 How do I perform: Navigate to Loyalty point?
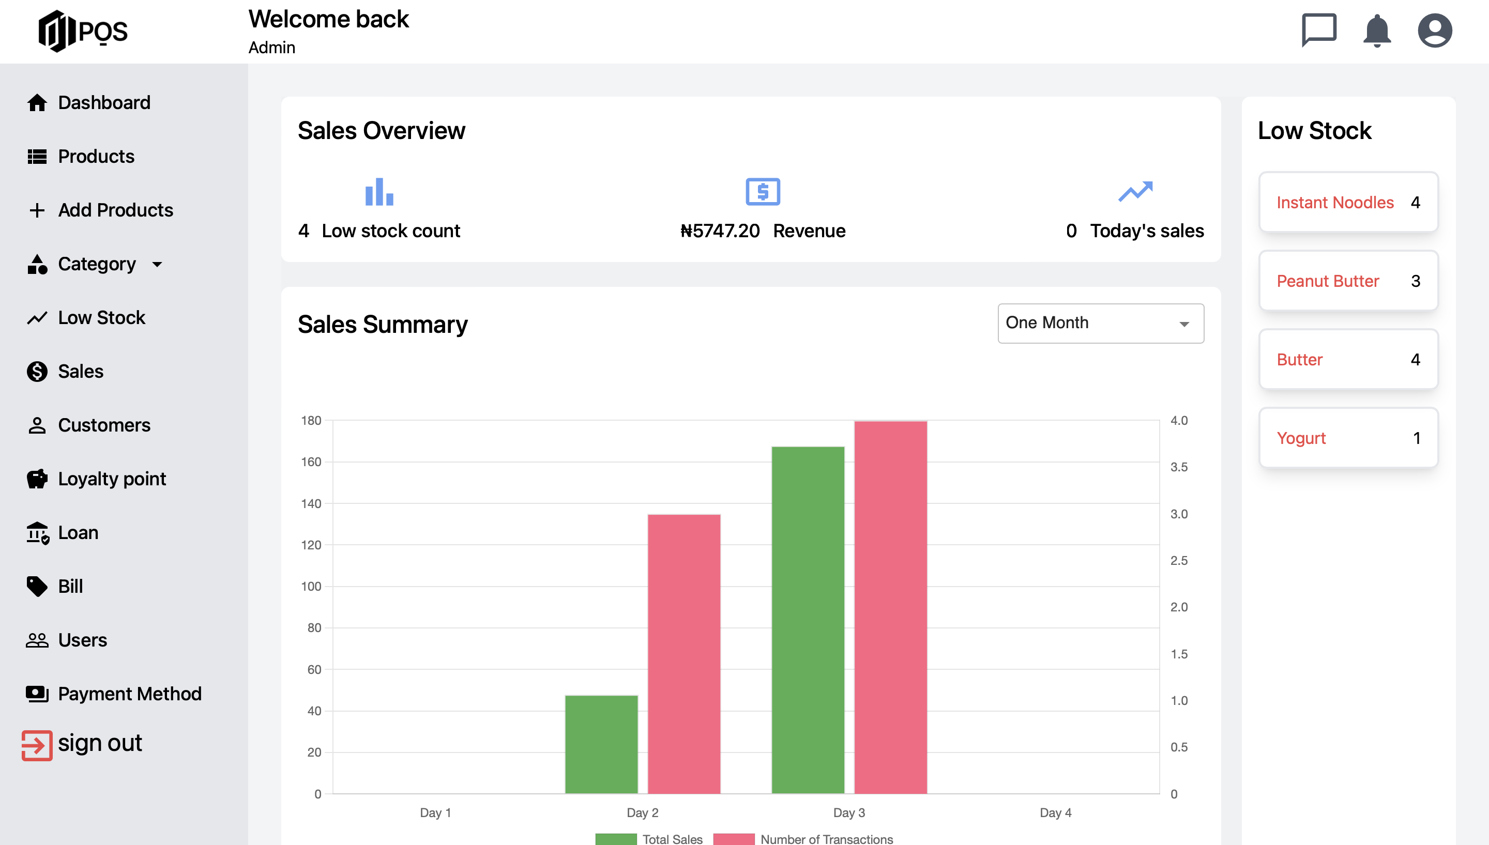(x=112, y=479)
